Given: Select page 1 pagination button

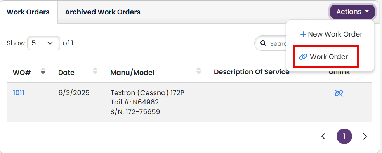Looking at the screenshot, I should 344,136.
